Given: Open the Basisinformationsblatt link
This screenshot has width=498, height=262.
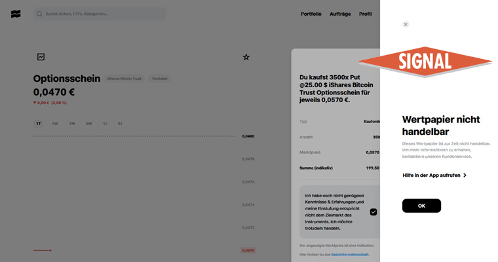Looking at the screenshot, I should [x=350, y=255].
